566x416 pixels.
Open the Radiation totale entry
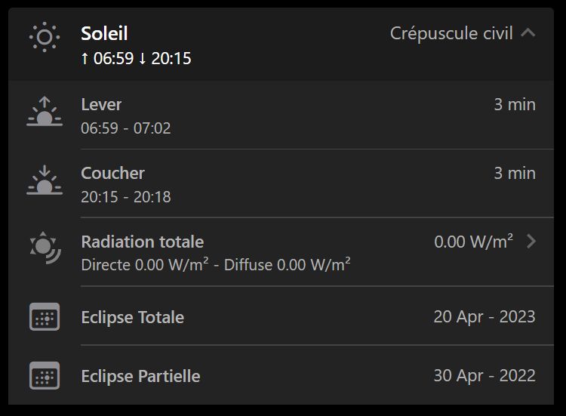[142, 242]
